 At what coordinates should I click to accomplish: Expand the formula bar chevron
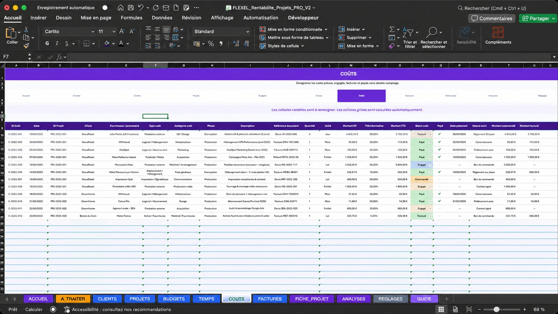pyautogui.click(x=554, y=57)
